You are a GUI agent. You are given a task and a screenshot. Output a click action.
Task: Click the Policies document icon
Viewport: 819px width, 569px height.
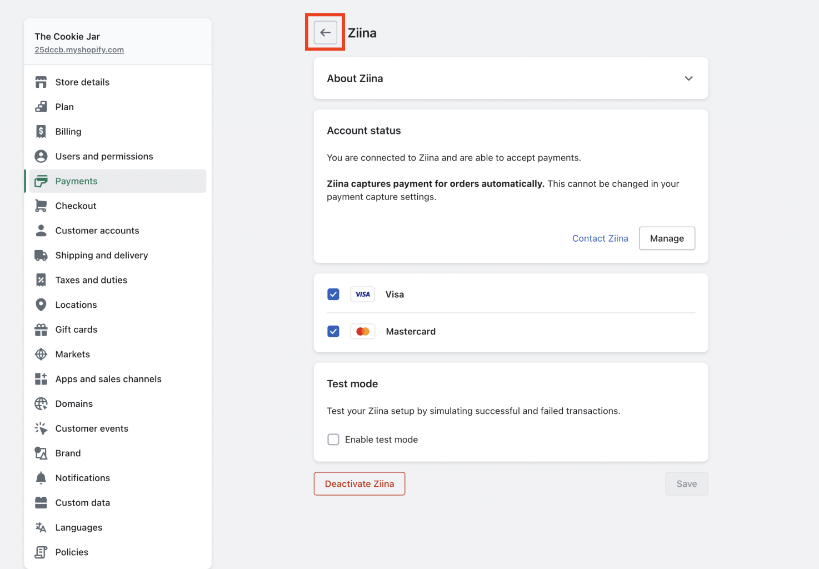[41, 552]
